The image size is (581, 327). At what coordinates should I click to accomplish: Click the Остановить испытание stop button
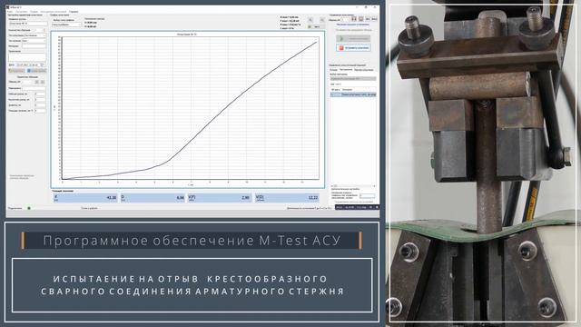[x=353, y=48]
